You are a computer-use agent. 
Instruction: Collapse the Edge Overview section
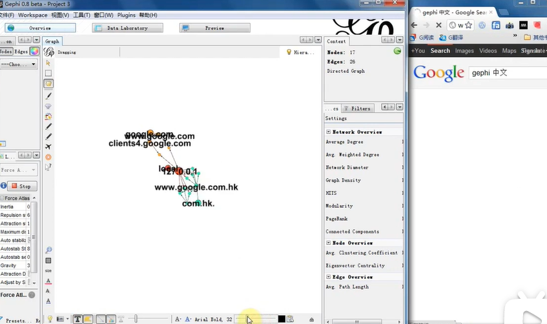point(328,277)
